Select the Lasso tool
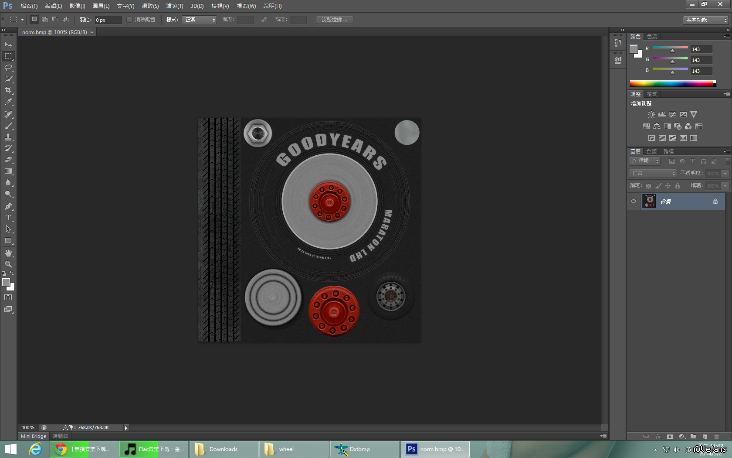This screenshot has height=458, width=732. tap(8, 68)
